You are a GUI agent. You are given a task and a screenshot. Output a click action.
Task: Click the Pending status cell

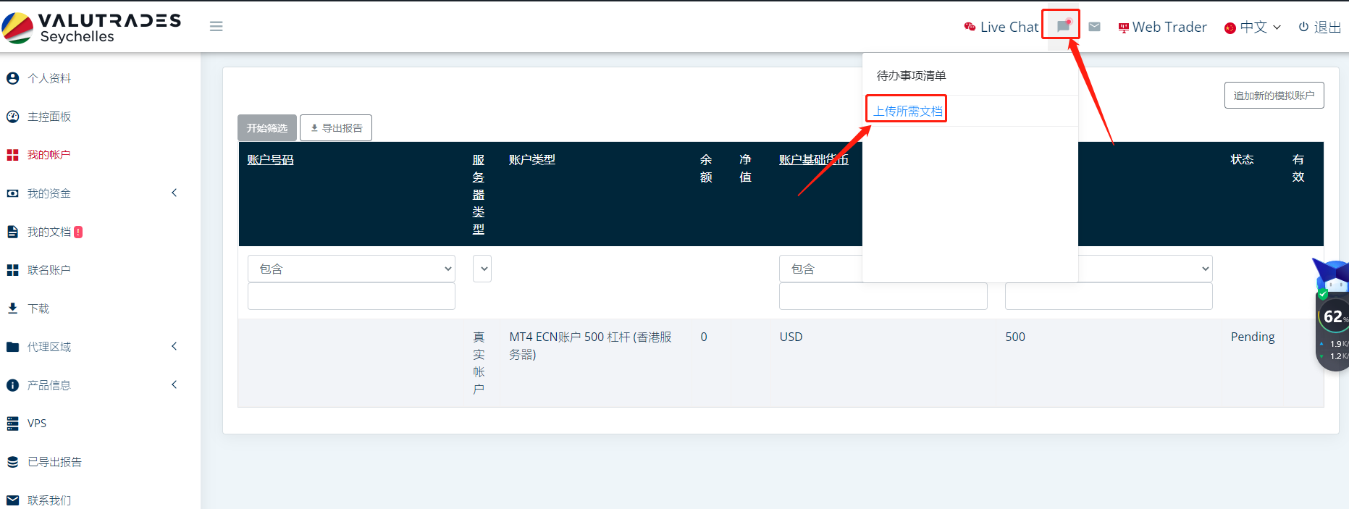pyautogui.click(x=1253, y=337)
